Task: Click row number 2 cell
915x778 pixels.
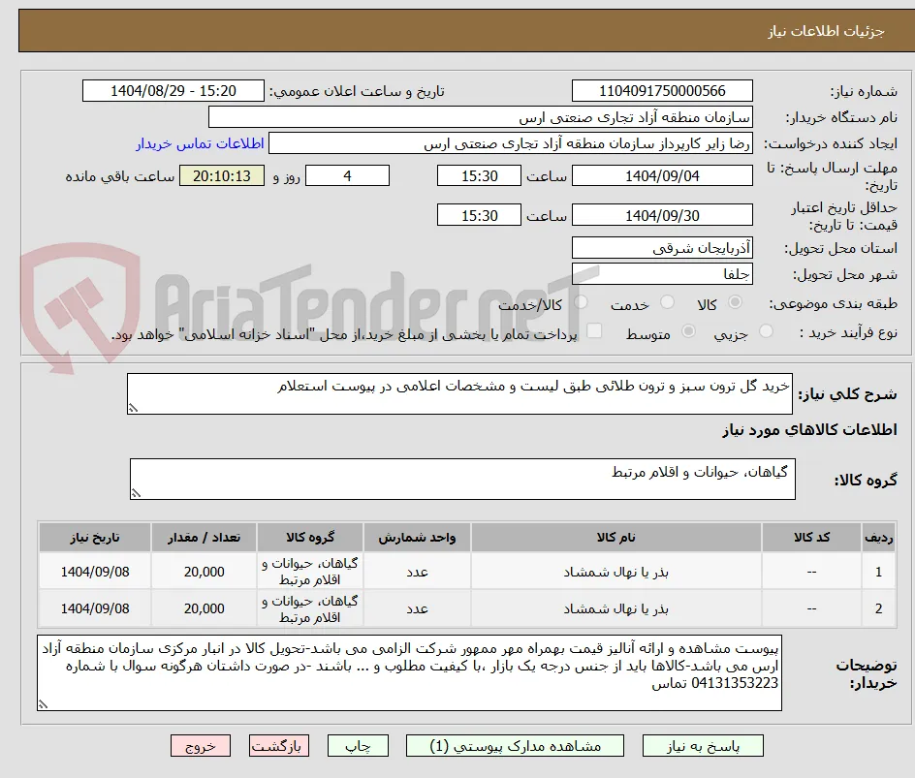Action: point(878,608)
